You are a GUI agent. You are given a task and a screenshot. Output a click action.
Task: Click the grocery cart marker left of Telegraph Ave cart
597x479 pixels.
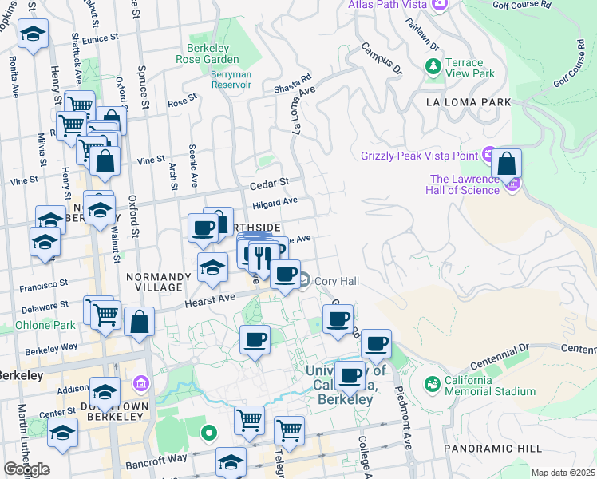(x=249, y=422)
